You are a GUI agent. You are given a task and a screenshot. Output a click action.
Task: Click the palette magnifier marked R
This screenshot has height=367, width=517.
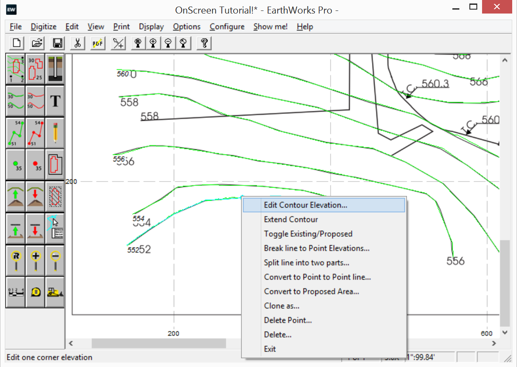pos(15,261)
